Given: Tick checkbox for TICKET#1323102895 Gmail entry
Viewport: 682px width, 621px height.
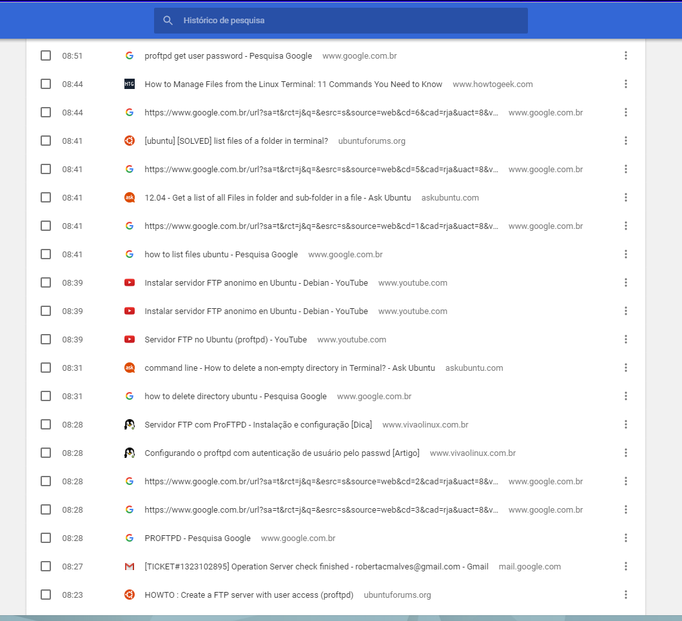Looking at the screenshot, I should click(x=46, y=566).
